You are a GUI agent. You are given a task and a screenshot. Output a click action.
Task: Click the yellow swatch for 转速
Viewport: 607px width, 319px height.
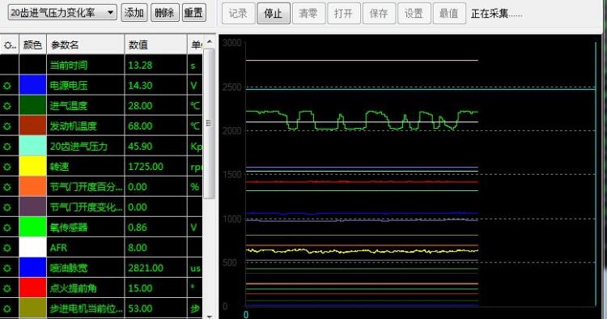pyautogui.click(x=32, y=167)
